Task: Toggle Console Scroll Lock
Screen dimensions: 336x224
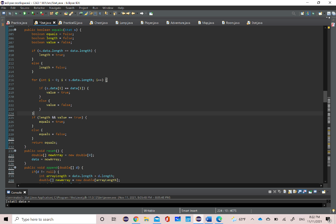Action: [290, 192]
